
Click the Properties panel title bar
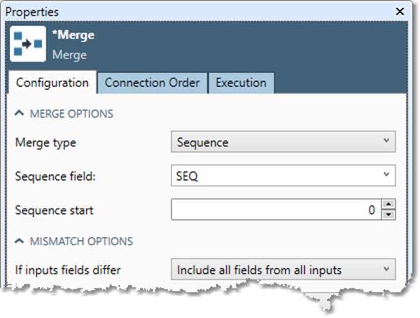coord(192,11)
